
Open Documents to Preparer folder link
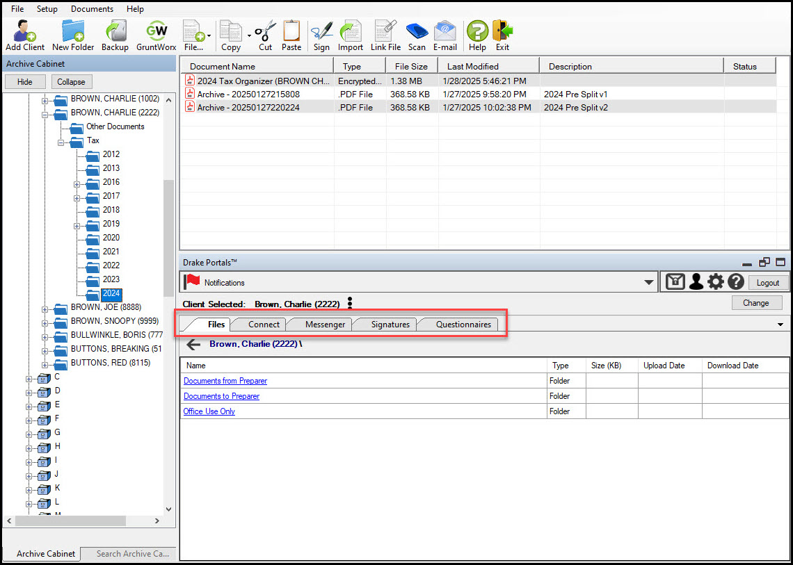pos(221,395)
